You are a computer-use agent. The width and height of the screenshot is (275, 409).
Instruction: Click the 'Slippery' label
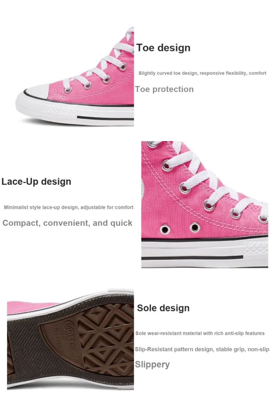pyautogui.click(x=153, y=364)
